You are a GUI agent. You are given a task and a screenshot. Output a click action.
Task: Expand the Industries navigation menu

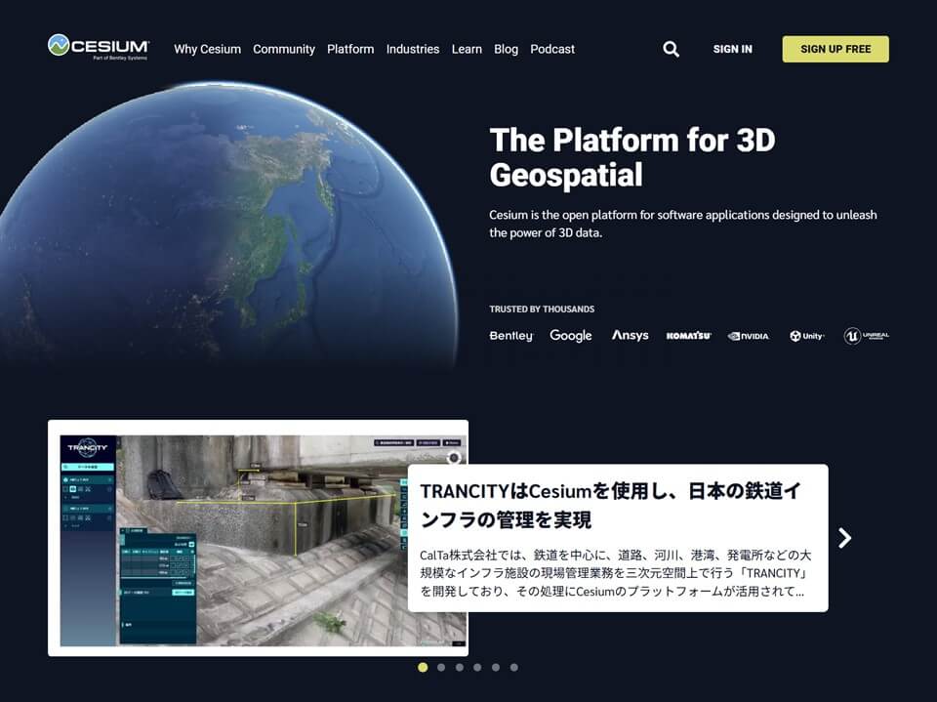pos(413,49)
